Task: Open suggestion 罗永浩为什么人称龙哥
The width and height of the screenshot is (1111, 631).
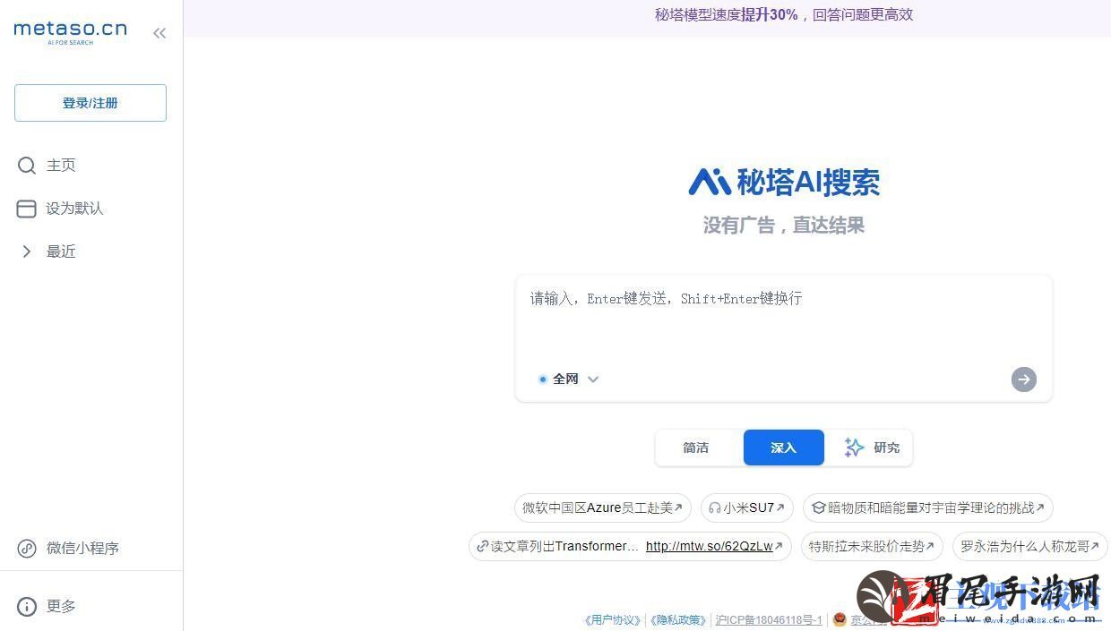Action: 1030,546
